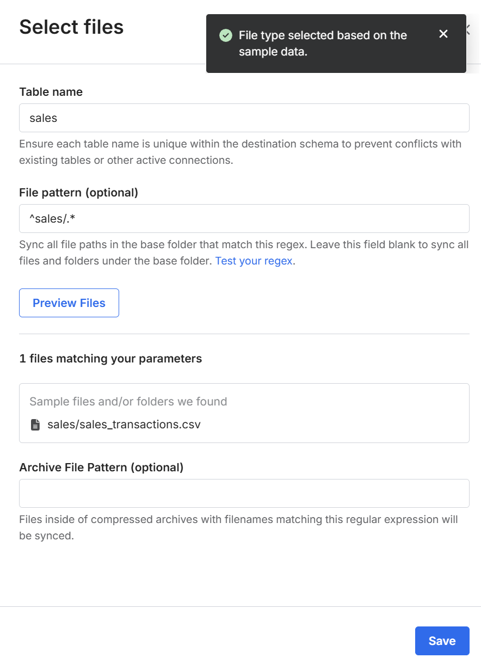Close the Select files panel
Image resolution: width=481 pixels, height=664 pixels.
tap(468, 29)
